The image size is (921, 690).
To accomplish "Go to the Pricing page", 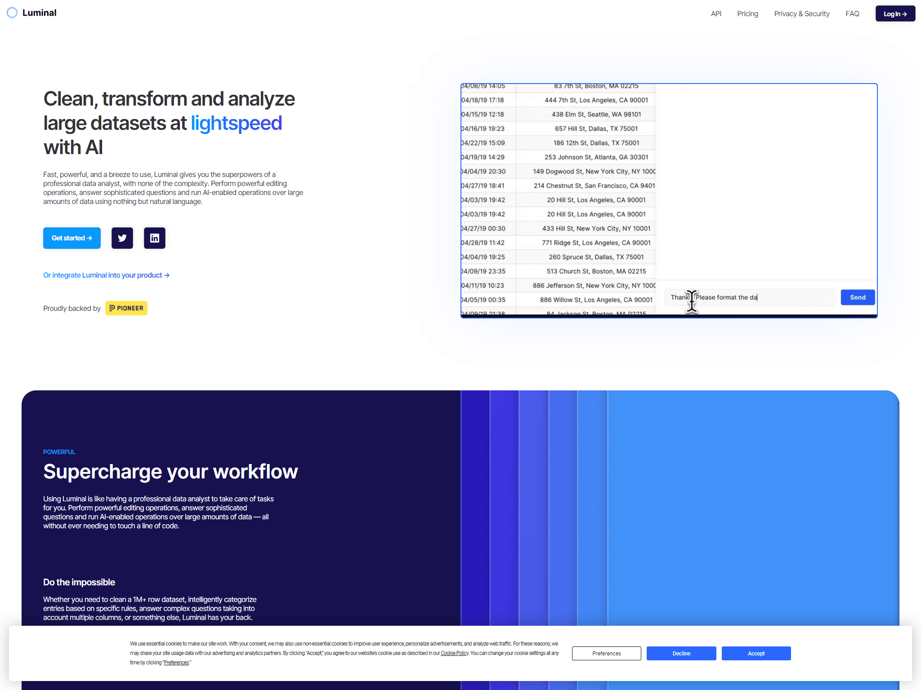I will point(747,14).
